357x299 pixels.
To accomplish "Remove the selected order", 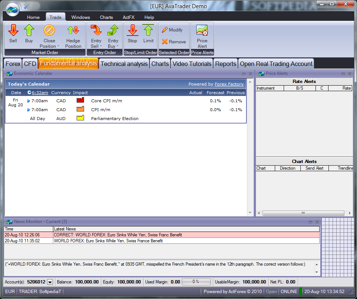I will pyautogui.click(x=174, y=41).
